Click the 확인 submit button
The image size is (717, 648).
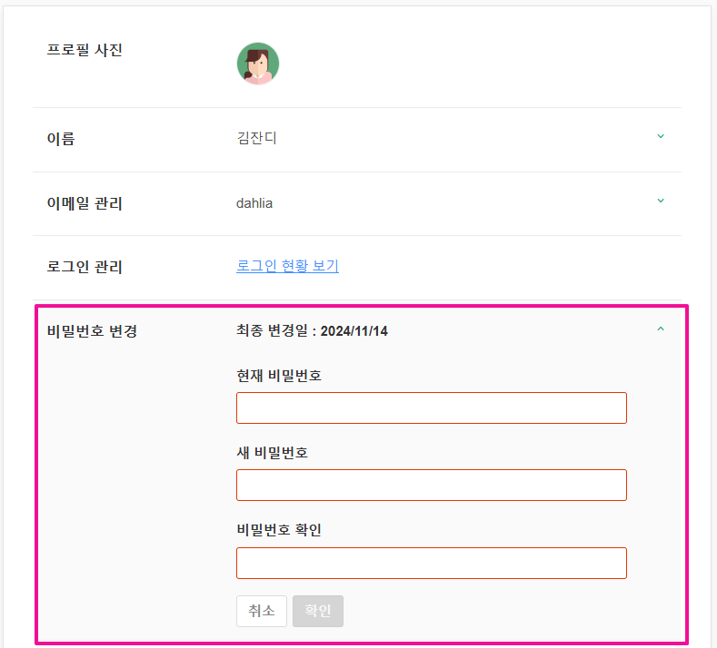318,611
